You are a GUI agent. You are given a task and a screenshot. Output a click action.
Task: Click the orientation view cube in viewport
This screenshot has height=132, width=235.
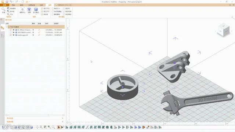(x=224, y=30)
